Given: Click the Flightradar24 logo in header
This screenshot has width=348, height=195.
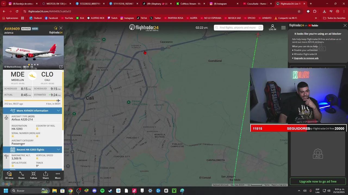Looking at the screenshot, I should tap(144, 27).
